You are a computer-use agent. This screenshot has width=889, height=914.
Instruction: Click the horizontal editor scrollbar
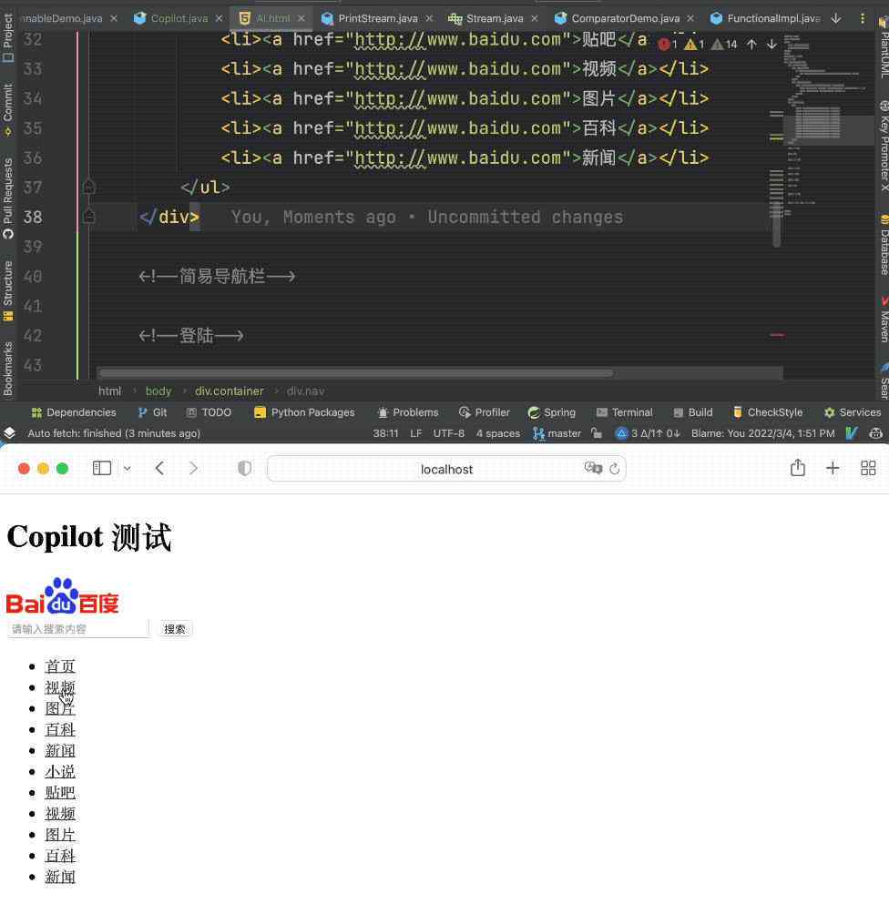[355, 372]
